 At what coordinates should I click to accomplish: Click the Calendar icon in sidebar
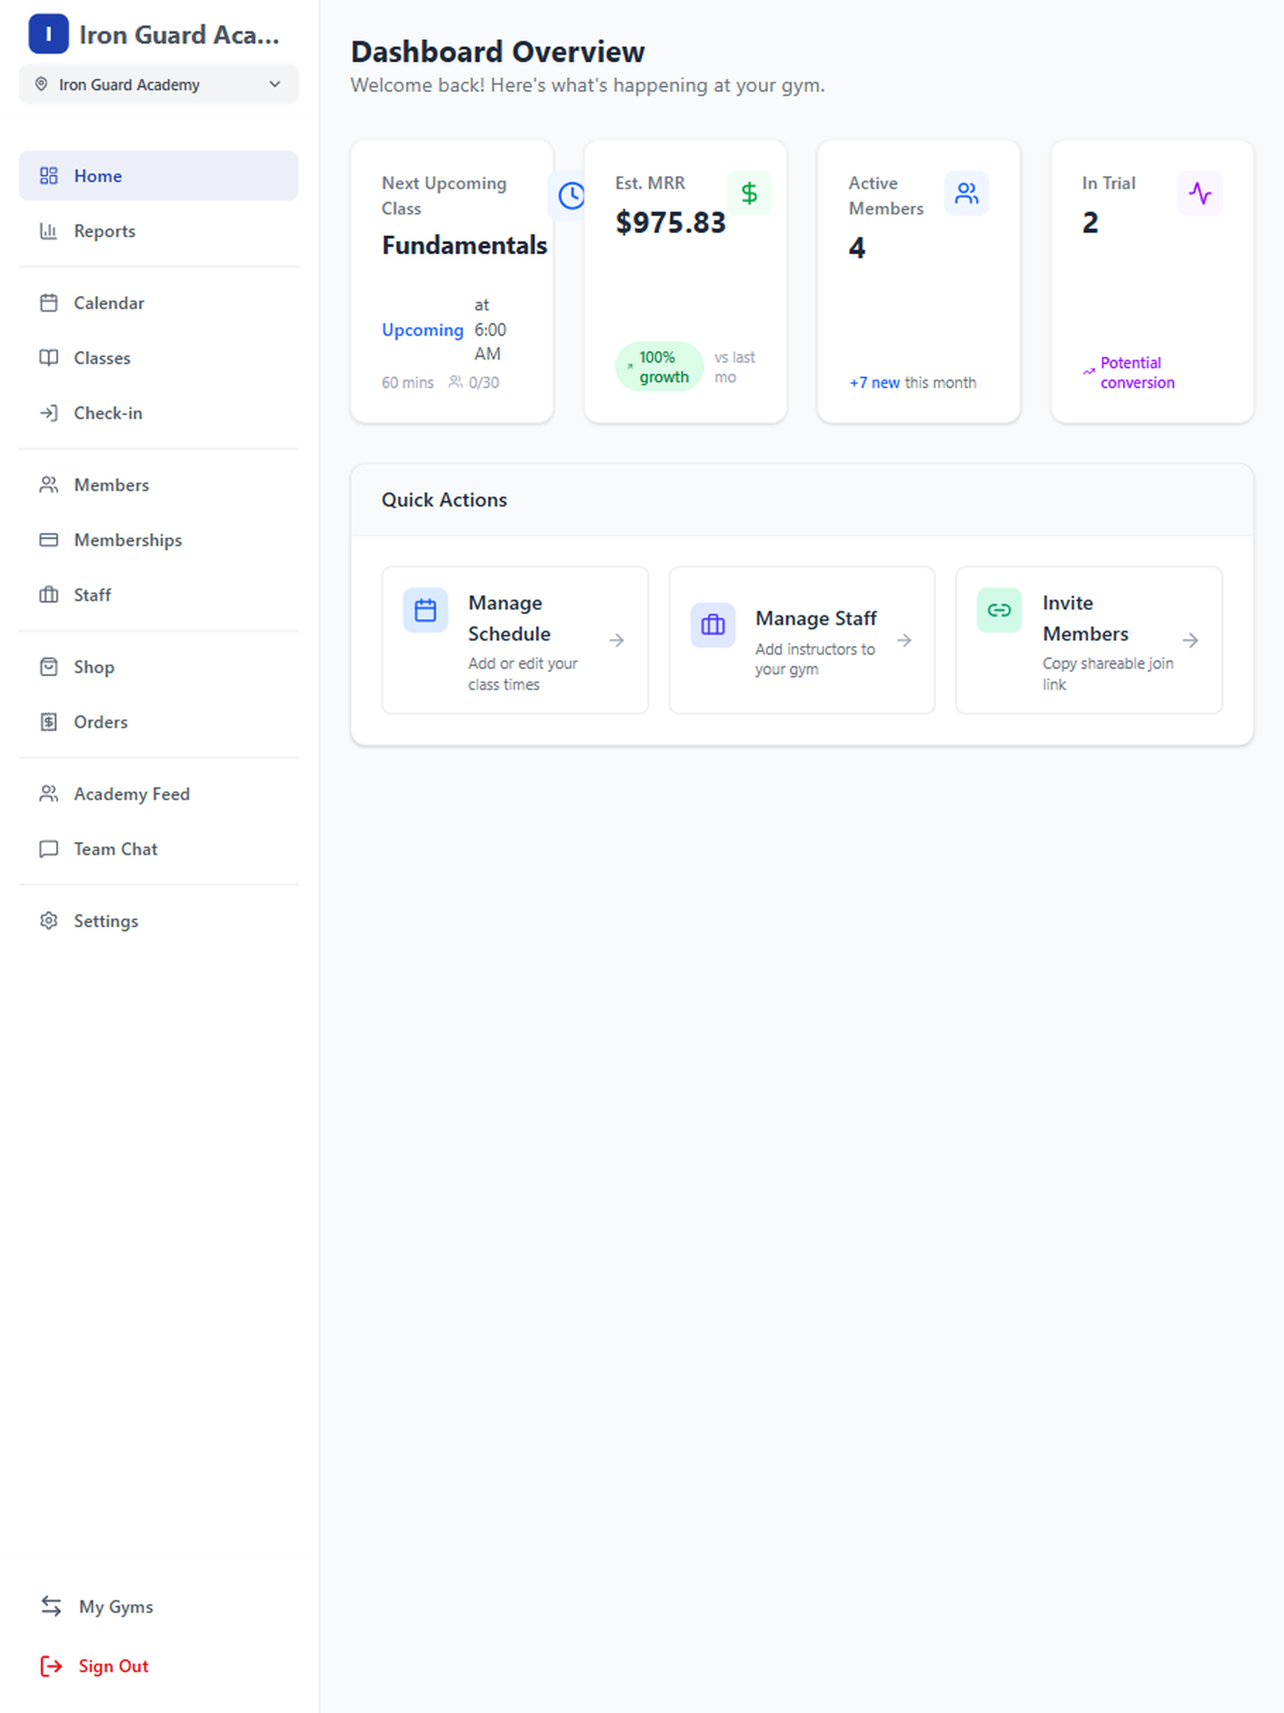click(49, 303)
